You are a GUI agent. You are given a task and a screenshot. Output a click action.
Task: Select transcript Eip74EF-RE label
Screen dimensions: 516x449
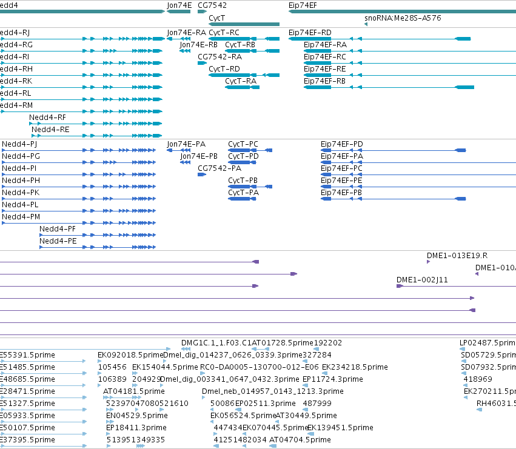click(x=325, y=69)
